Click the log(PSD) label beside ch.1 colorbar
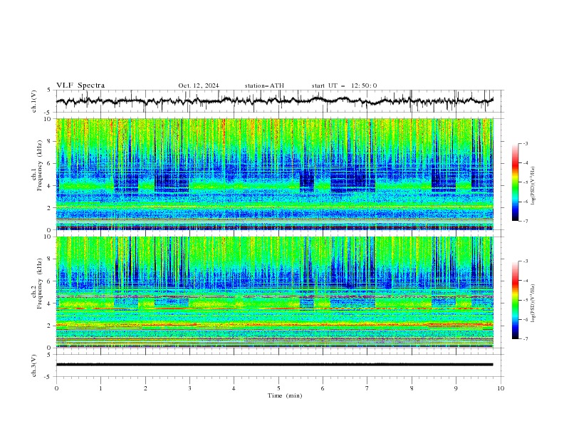Image resolution: width=564 pixels, height=436 pixels. point(533,186)
